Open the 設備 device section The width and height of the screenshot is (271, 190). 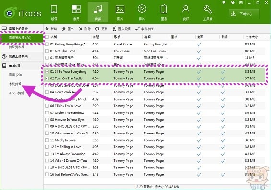point(54,12)
